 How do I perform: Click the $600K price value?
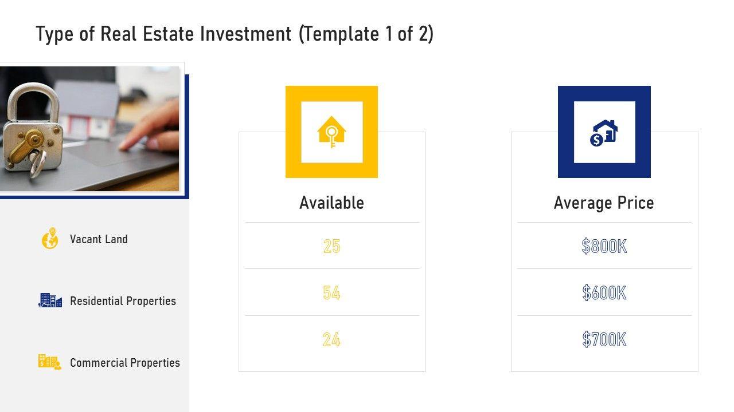604,293
